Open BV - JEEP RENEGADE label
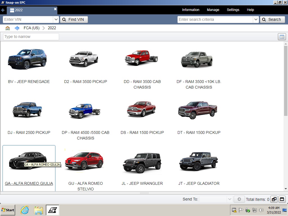This screenshot has height=216, width=288. (29, 82)
